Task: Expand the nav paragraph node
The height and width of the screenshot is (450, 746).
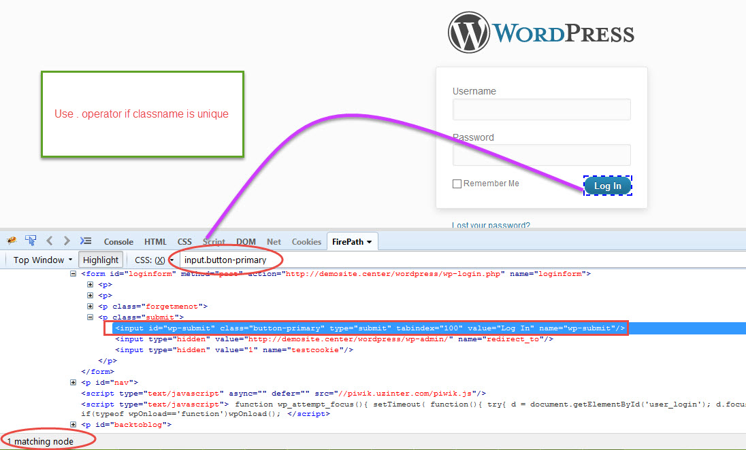Action: [74, 383]
